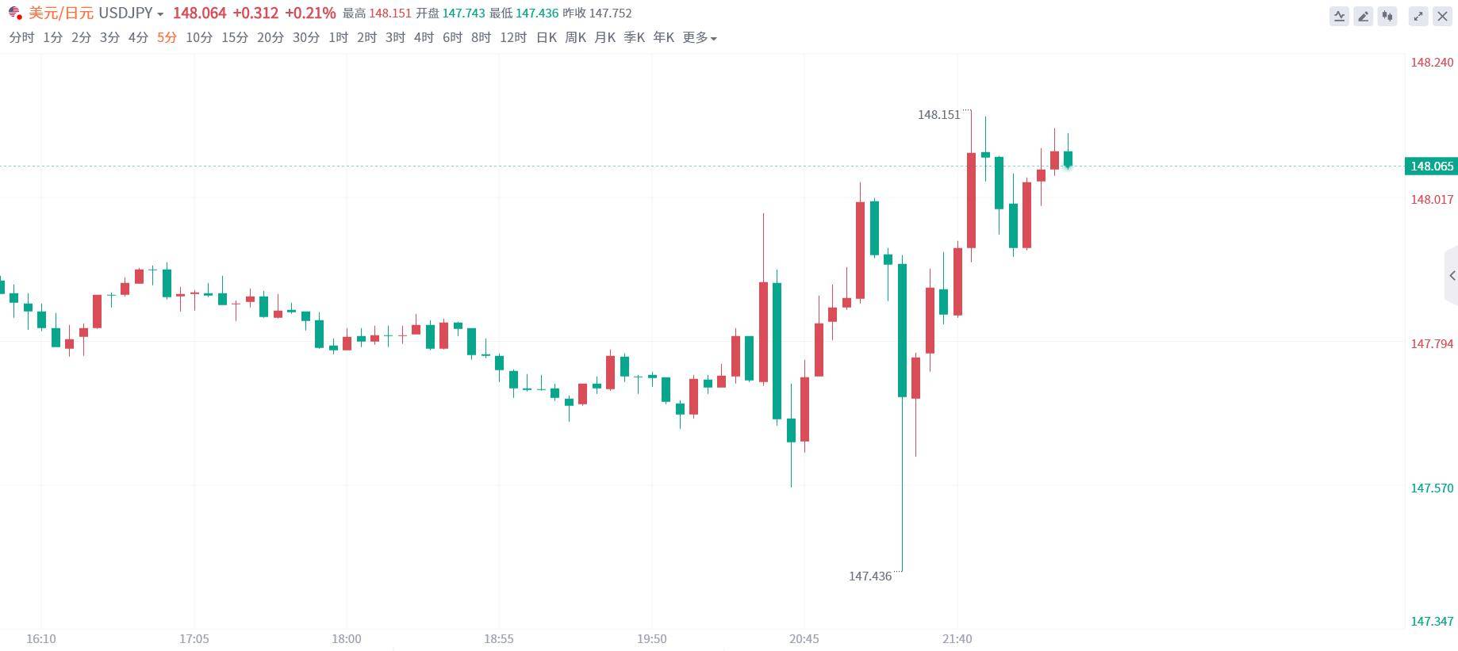Select the drawing tools pencil icon
1458x651 pixels.
tap(1363, 16)
